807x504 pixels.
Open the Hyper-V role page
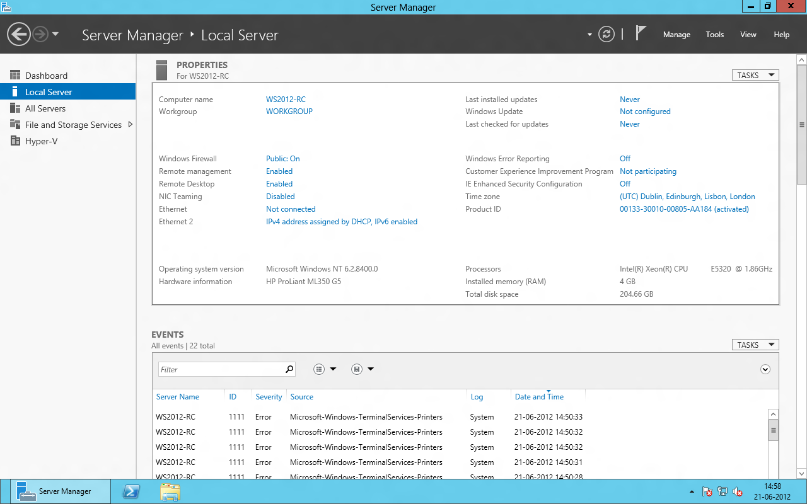[68, 141]
